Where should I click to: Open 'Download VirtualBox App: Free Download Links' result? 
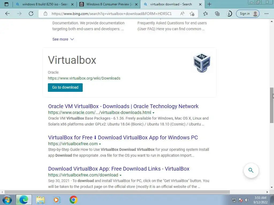(119, 169)
